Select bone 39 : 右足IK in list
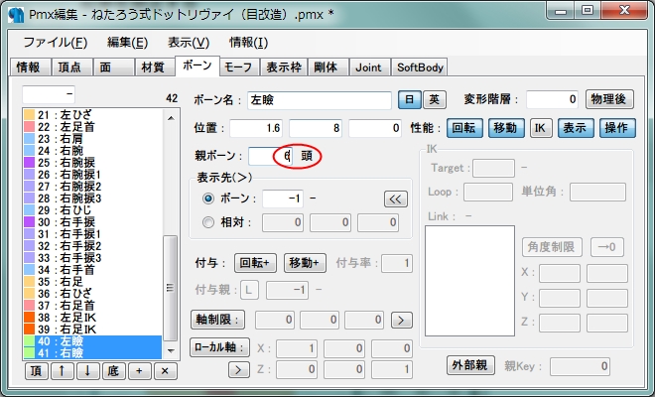Image resolution: width=655 pixels, height=397 pixels. click(92, 330)
